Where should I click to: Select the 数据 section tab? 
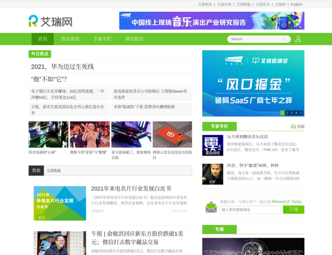pos(36,170)
